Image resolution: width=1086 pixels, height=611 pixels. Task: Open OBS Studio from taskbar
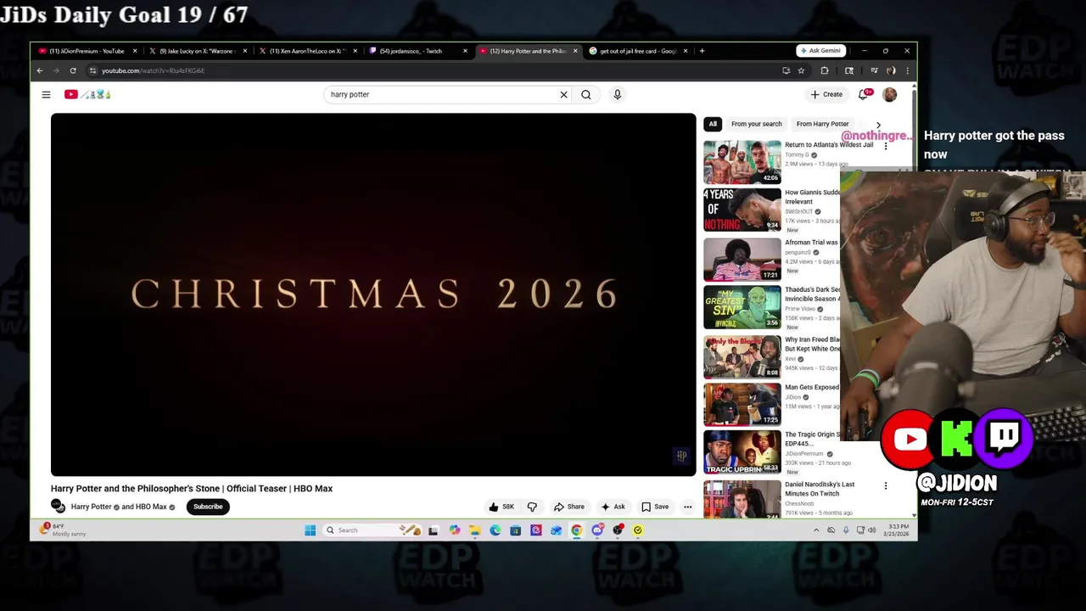[618, 530]
